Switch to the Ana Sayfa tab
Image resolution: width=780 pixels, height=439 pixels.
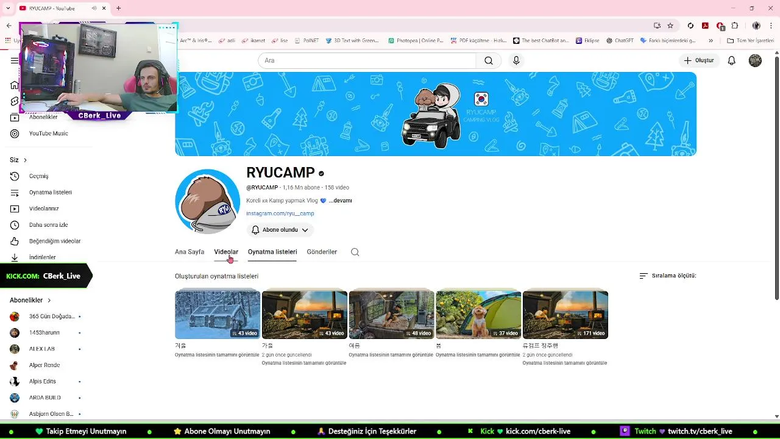coord(190,252)
